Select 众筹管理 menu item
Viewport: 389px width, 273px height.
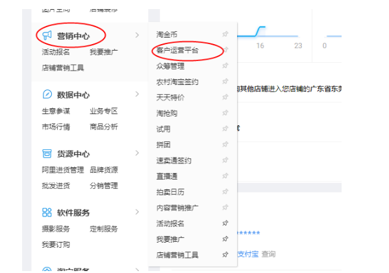tap(170, 66)
